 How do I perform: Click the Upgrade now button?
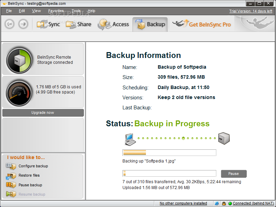pyautogui.click(x=43, y=113)
